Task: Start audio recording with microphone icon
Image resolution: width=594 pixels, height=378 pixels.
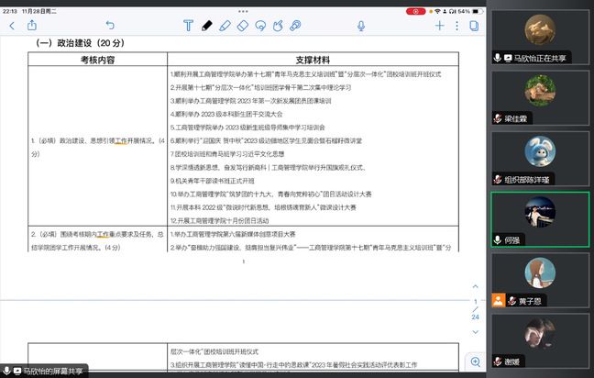Action: (x=360, y=26)
